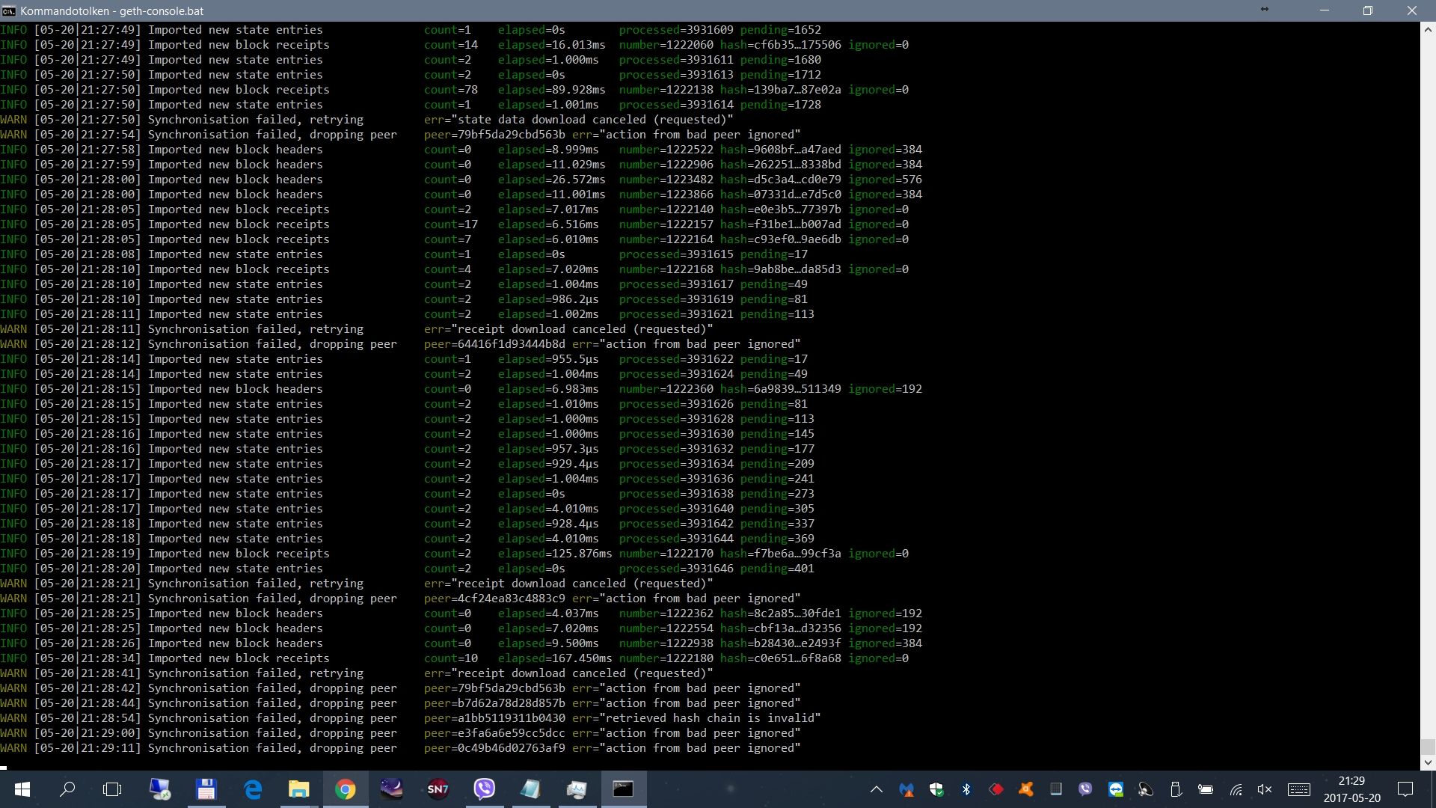The width and height of the screenshot is (1436, 808).
Task: Open Wi-Fi network tray icon
Action: [1236, 789]
